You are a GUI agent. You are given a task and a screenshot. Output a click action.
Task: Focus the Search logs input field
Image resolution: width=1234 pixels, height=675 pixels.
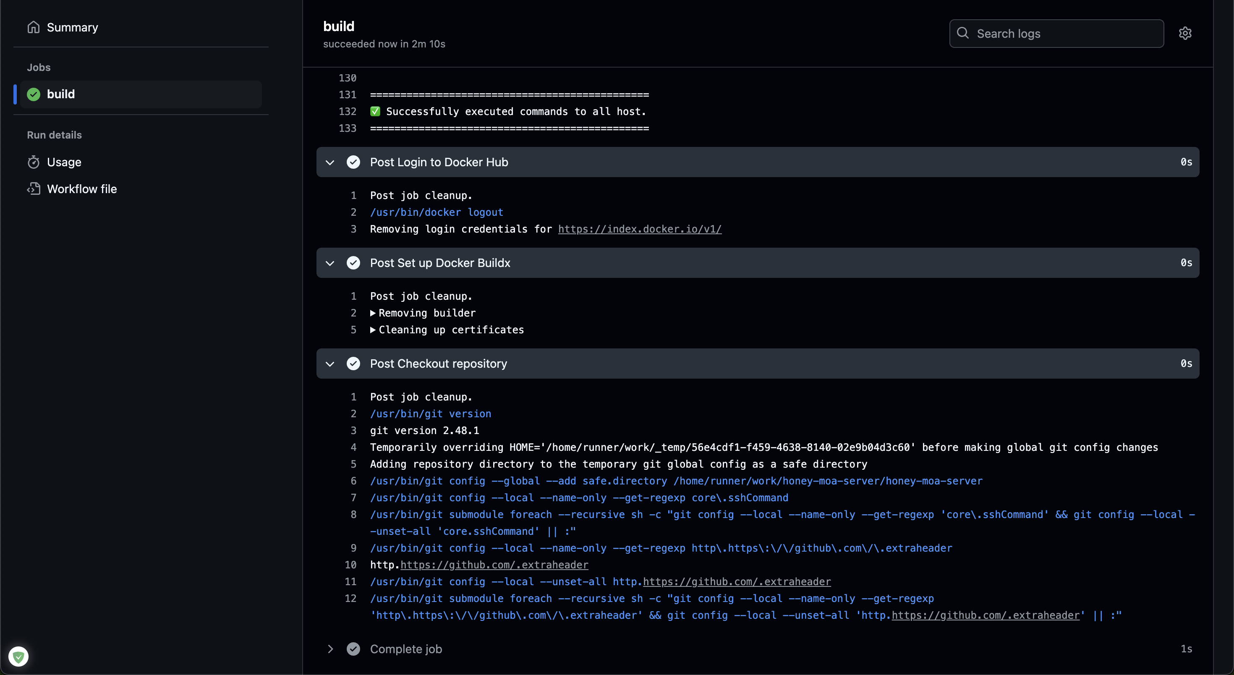[1056, 34]
